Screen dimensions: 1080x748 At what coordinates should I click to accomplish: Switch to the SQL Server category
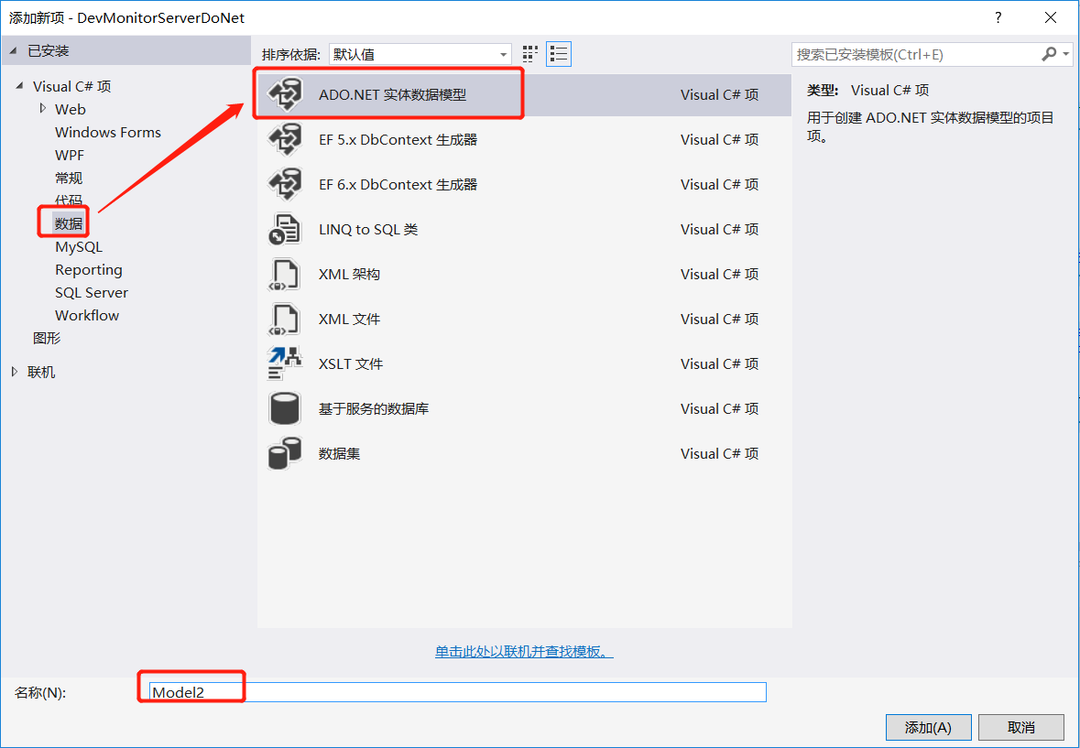pyautogui.click(x=92, y=292)
